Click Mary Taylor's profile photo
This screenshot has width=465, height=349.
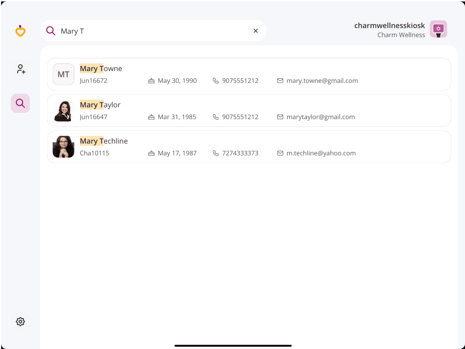[x=63, y=111]
